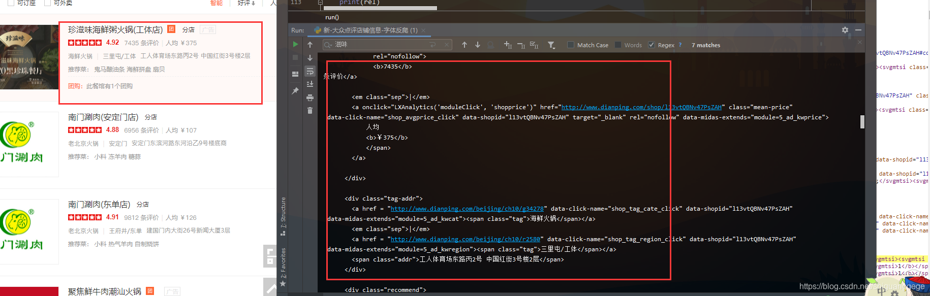Click the 南门涮肉(安定门店) logo thumbnail
Screen dimensions: 930x296
[29, 144]
